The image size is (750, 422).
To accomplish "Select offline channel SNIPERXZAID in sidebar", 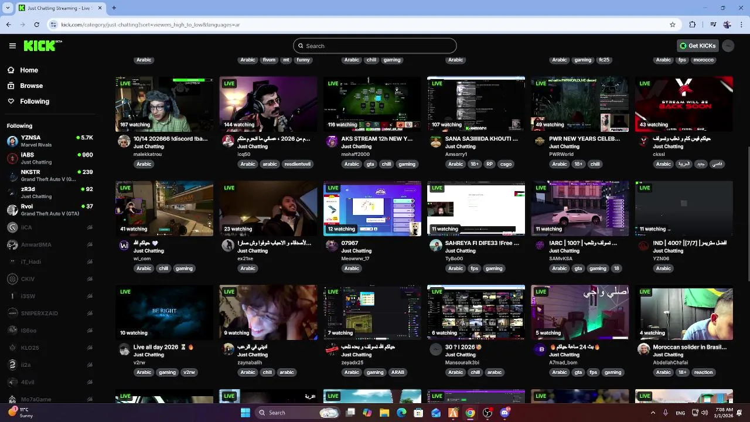I will pyautogui.click(x=50, y=313).
